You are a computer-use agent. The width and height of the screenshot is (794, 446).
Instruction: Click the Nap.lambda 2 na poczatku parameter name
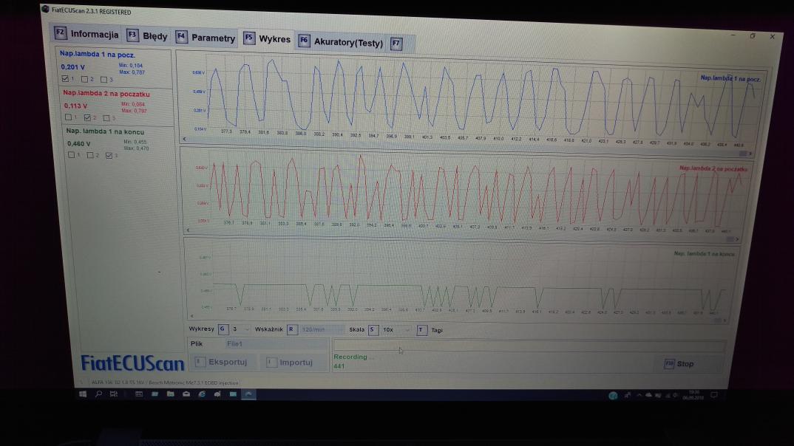click(106, 94)
